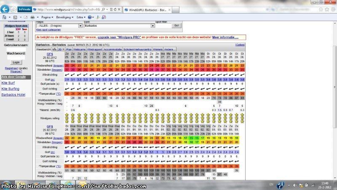Follow the Kite Surfing ad link
The width and height of the screenshot is (337, 190).
pyautogui.click(x=11, y=89)
